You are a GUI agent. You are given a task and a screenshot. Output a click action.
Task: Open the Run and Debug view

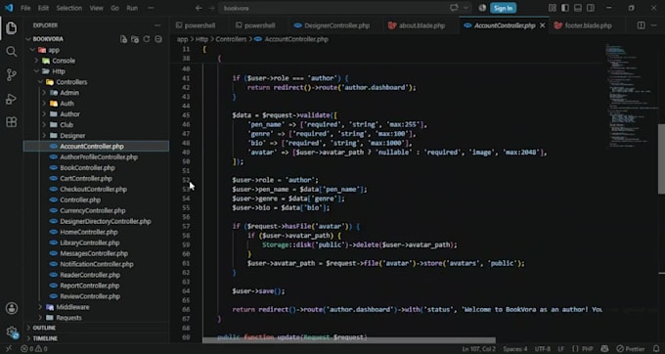12,99
